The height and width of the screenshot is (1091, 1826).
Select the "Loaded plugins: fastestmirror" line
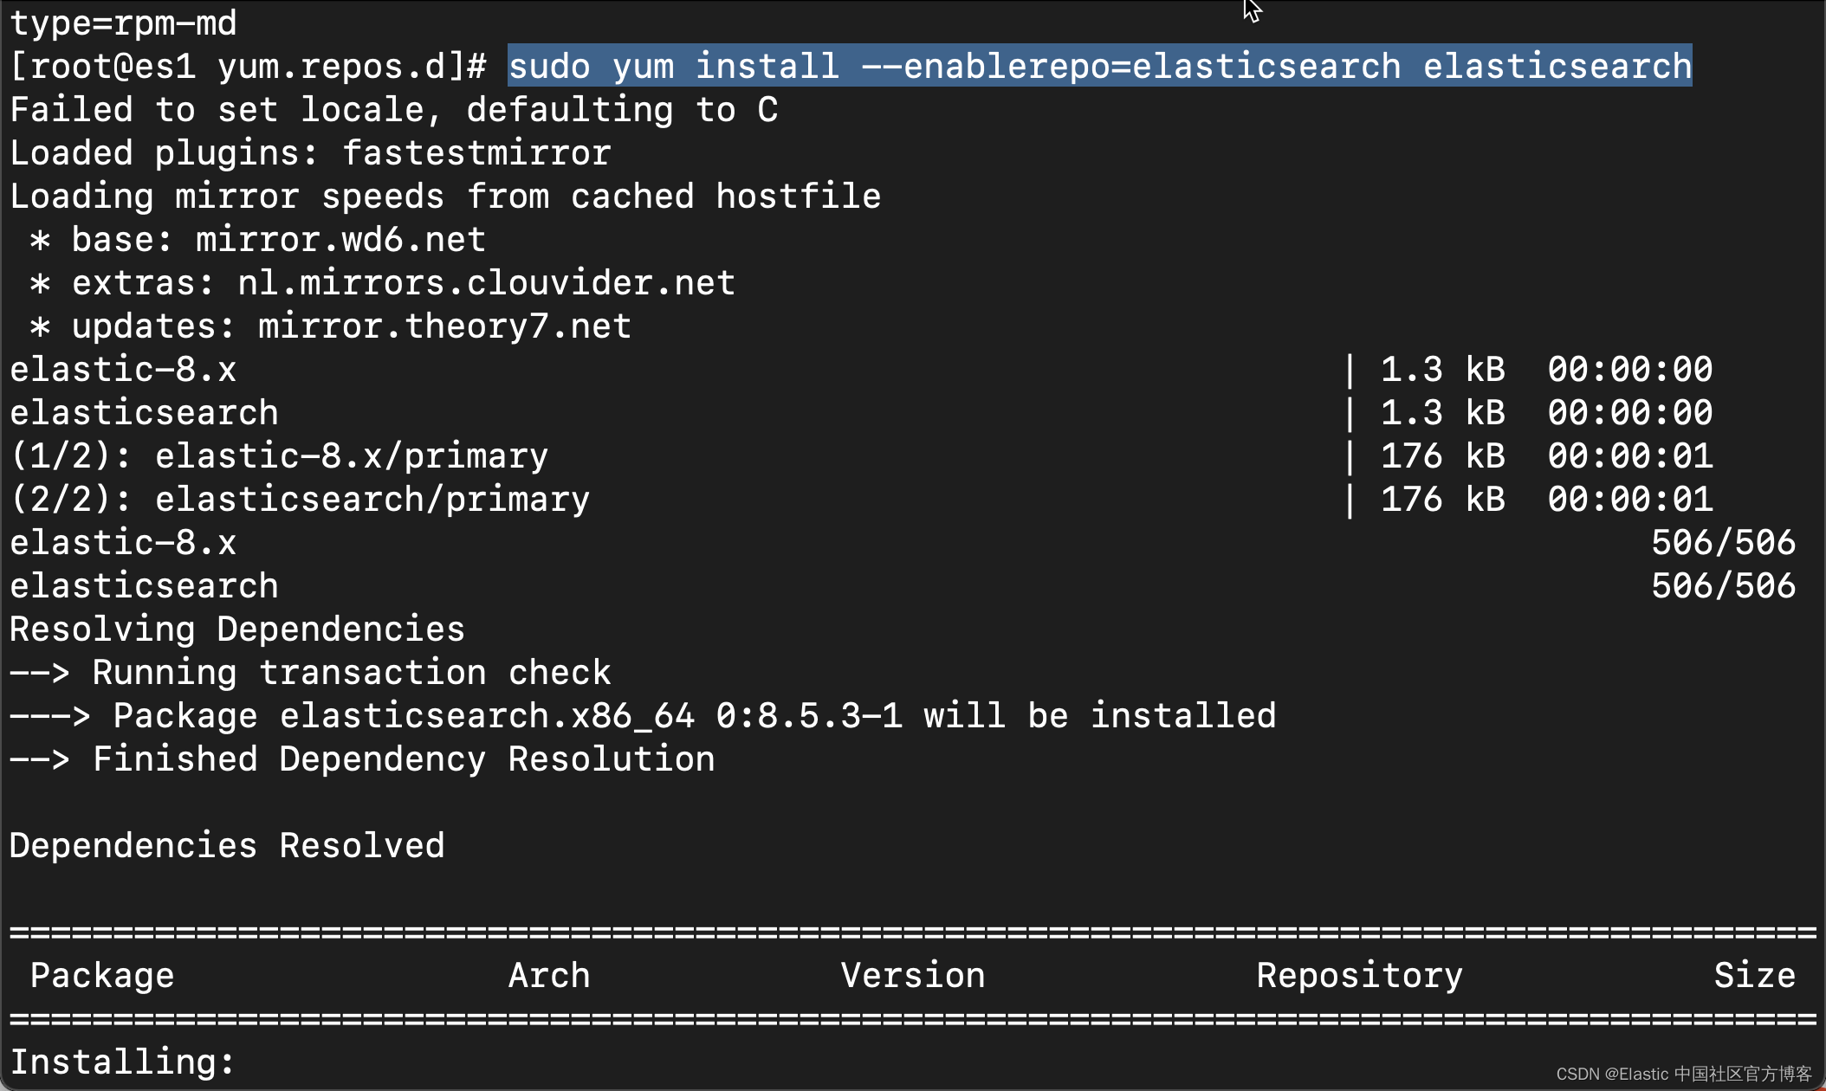coord(310,153)
